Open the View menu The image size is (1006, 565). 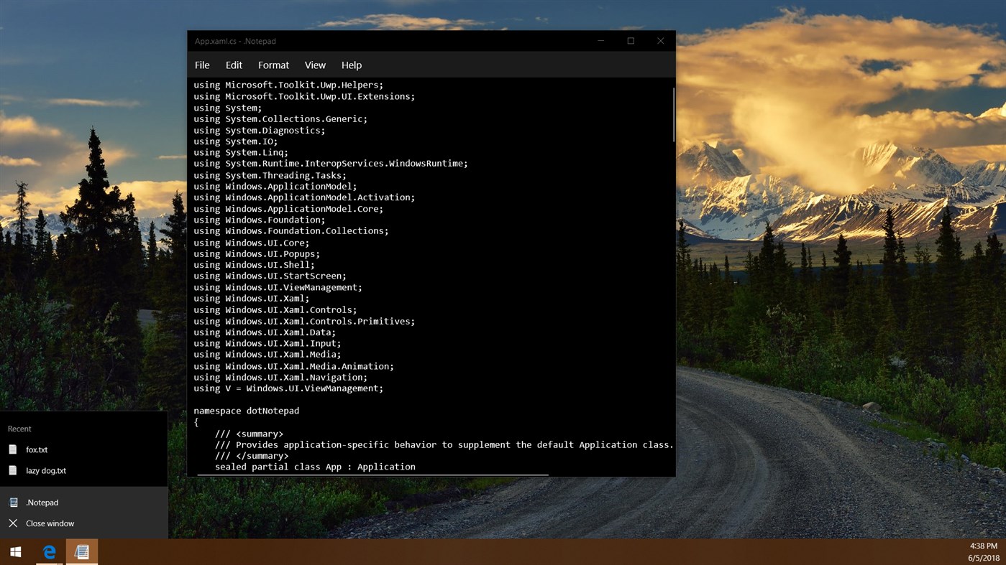(x=315, y=65)
